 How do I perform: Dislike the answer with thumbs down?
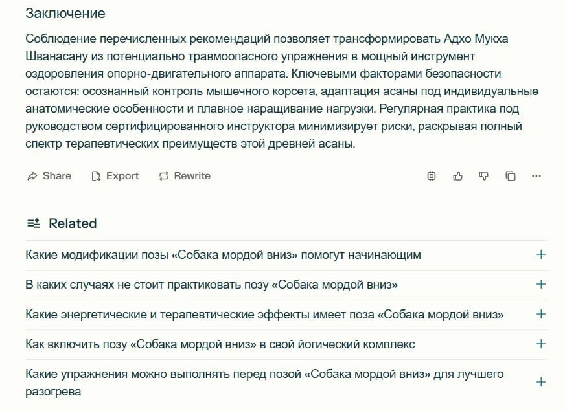point(484,176)
